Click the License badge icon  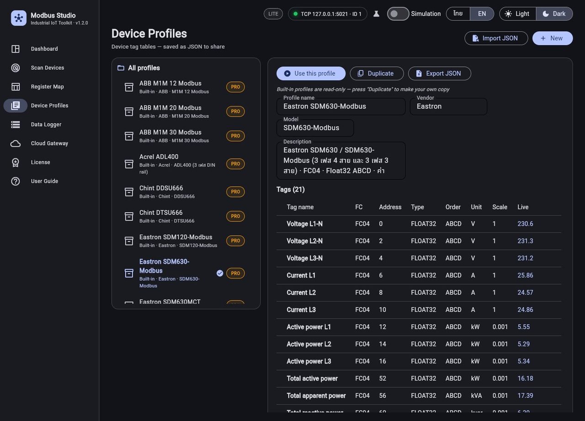(x=16, y=162)
